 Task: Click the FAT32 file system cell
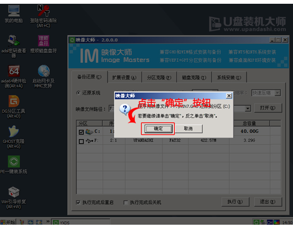(x=175, y=140)
